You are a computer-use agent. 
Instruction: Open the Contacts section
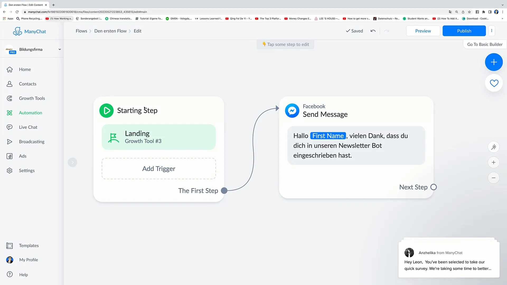[x=27, y=84]
